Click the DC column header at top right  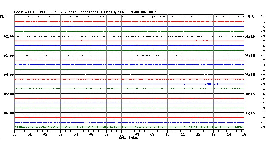click(261, 16)
